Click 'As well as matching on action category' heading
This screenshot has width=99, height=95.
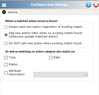point(40,51)
